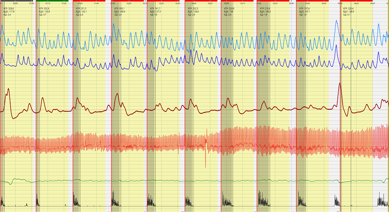Click the 01:10 time mark on ruler
This screenshot has width=389, height=212.
pos(48,3)
